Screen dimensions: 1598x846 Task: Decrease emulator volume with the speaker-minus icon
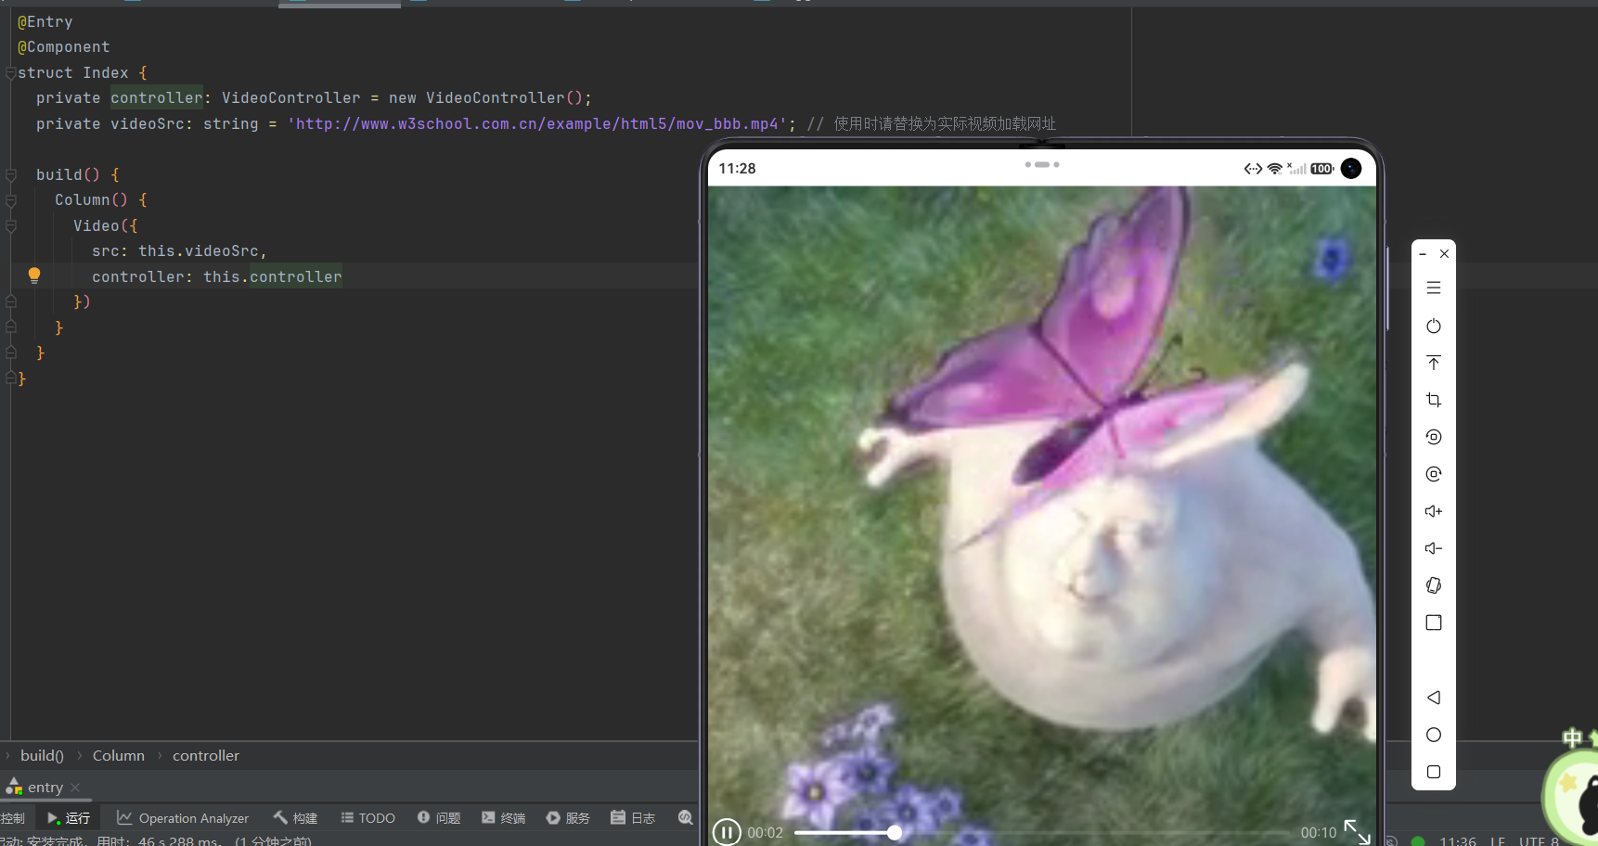point(1434,548)
